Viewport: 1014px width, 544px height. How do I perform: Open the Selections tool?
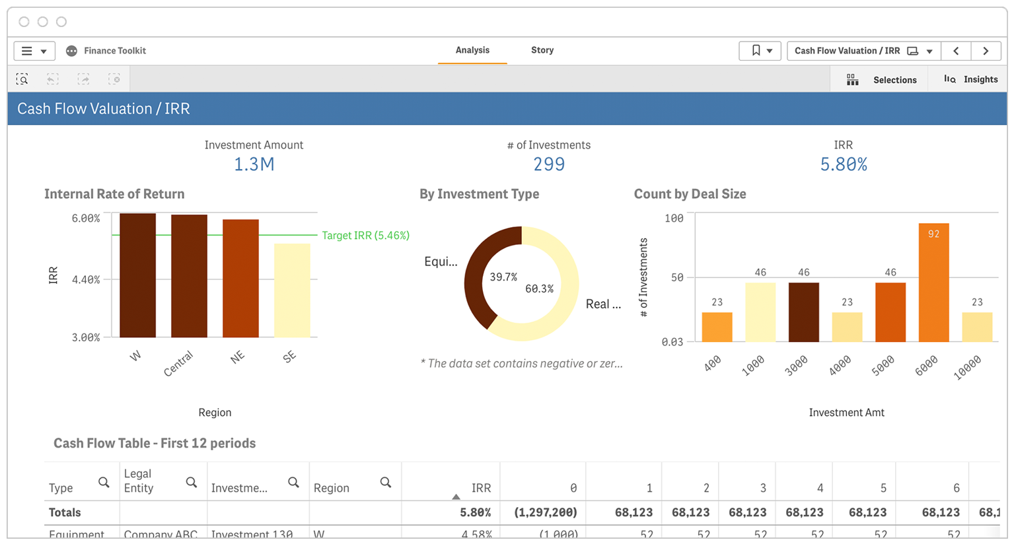tap(881, 79)
